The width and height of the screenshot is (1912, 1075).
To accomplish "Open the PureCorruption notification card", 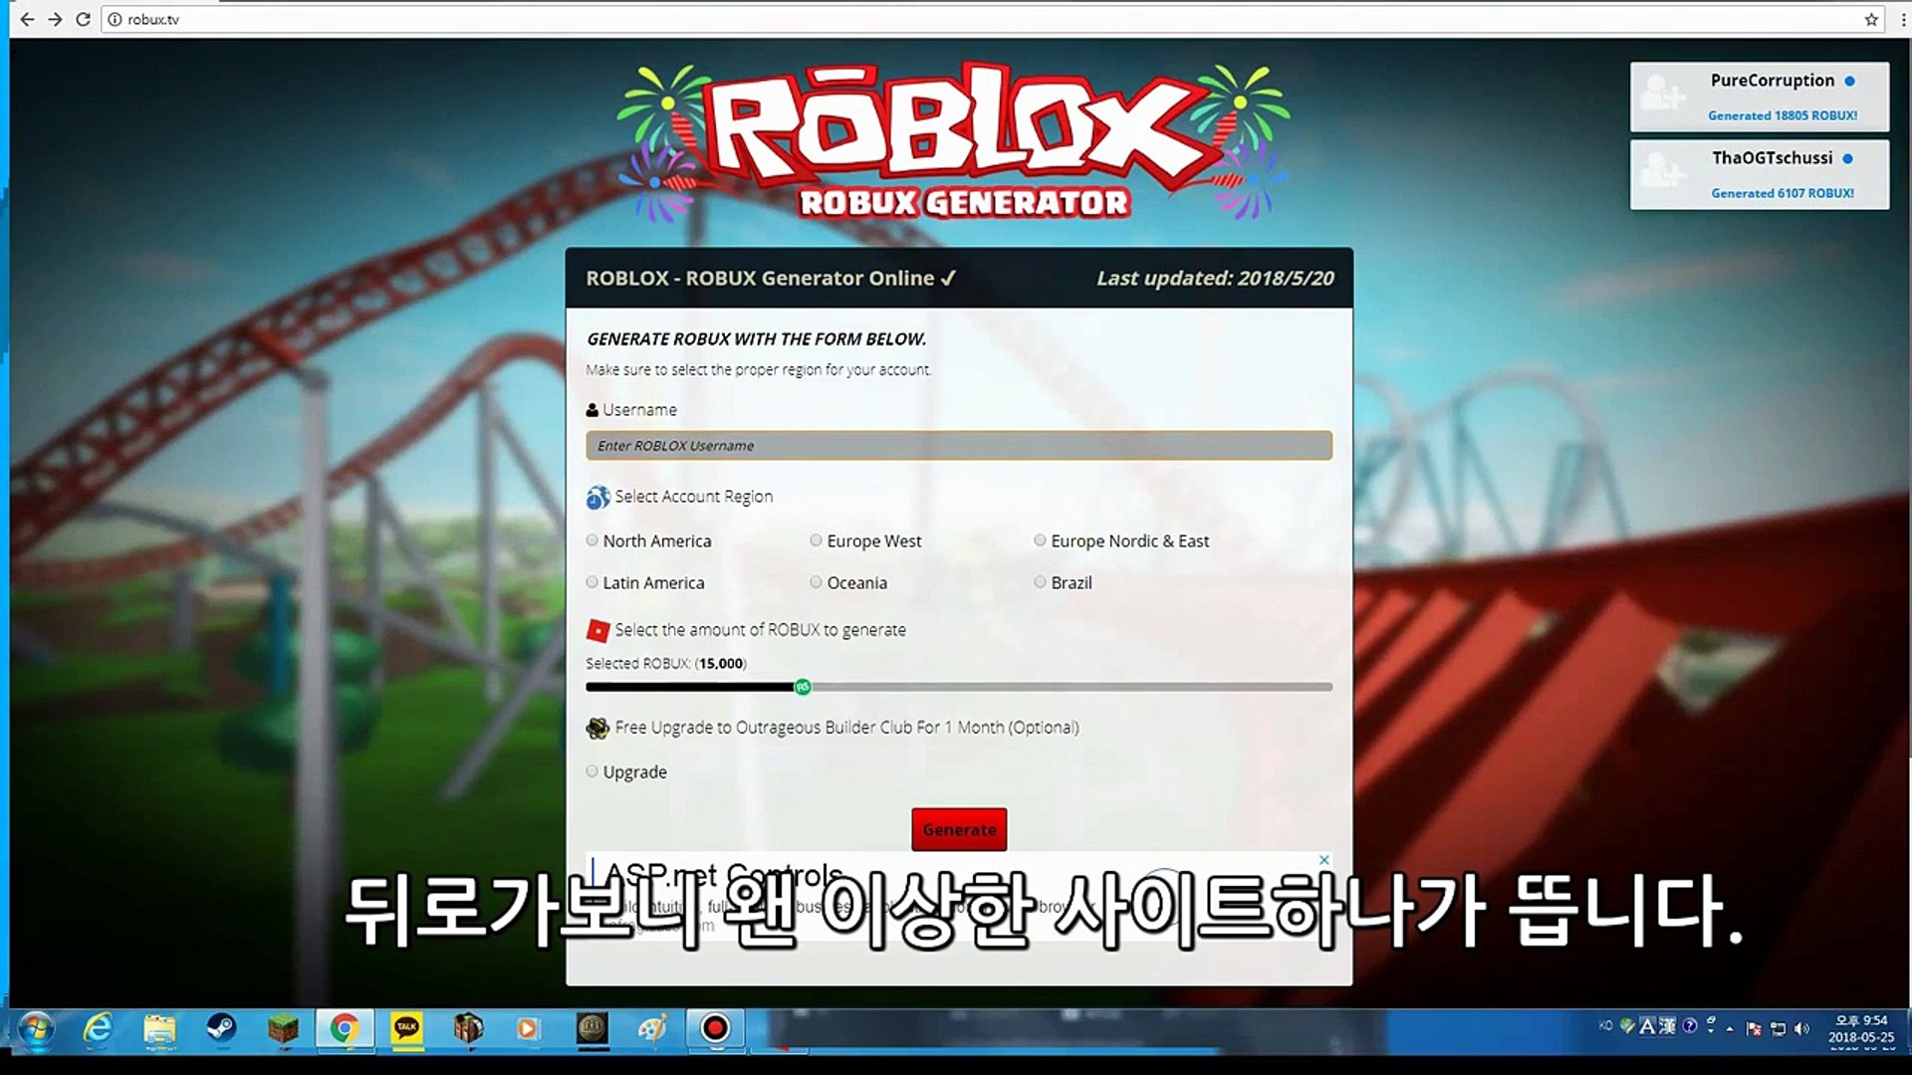I will tap(1759, 97).
